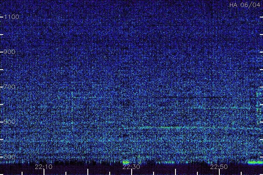
Task: Click the 300 frequency axis label
Action: pos(9,157)
